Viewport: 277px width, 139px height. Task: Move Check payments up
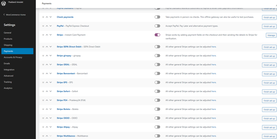pos(47,17)
